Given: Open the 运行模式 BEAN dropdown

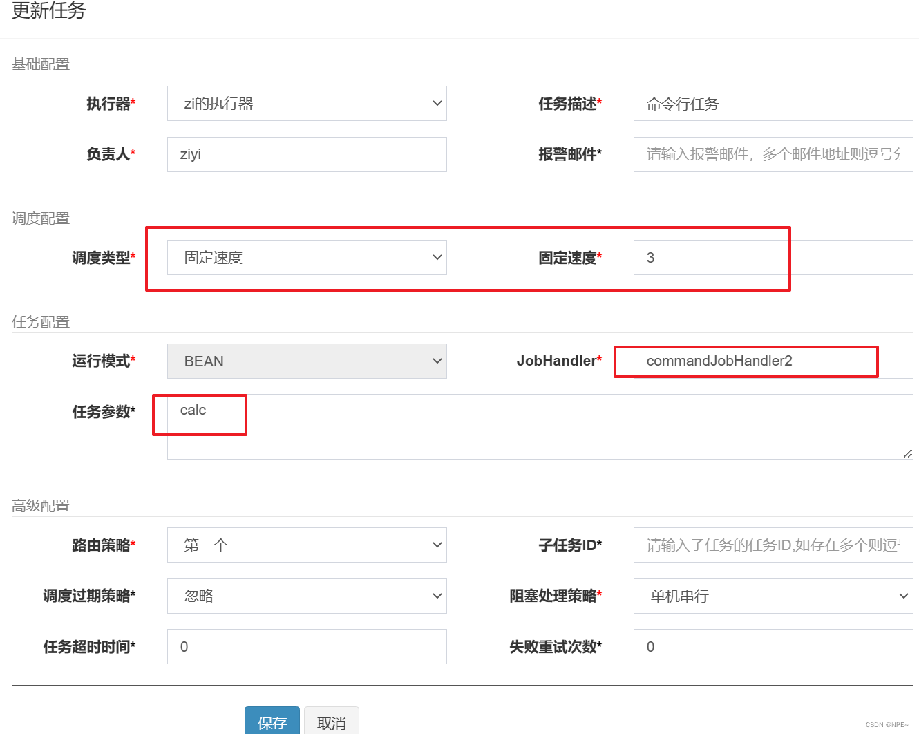Looking at the screenshot, I should coord(307,361).
